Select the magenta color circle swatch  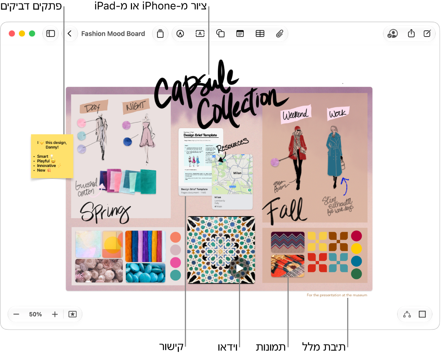pyautogui.click(x=175, y=262)
